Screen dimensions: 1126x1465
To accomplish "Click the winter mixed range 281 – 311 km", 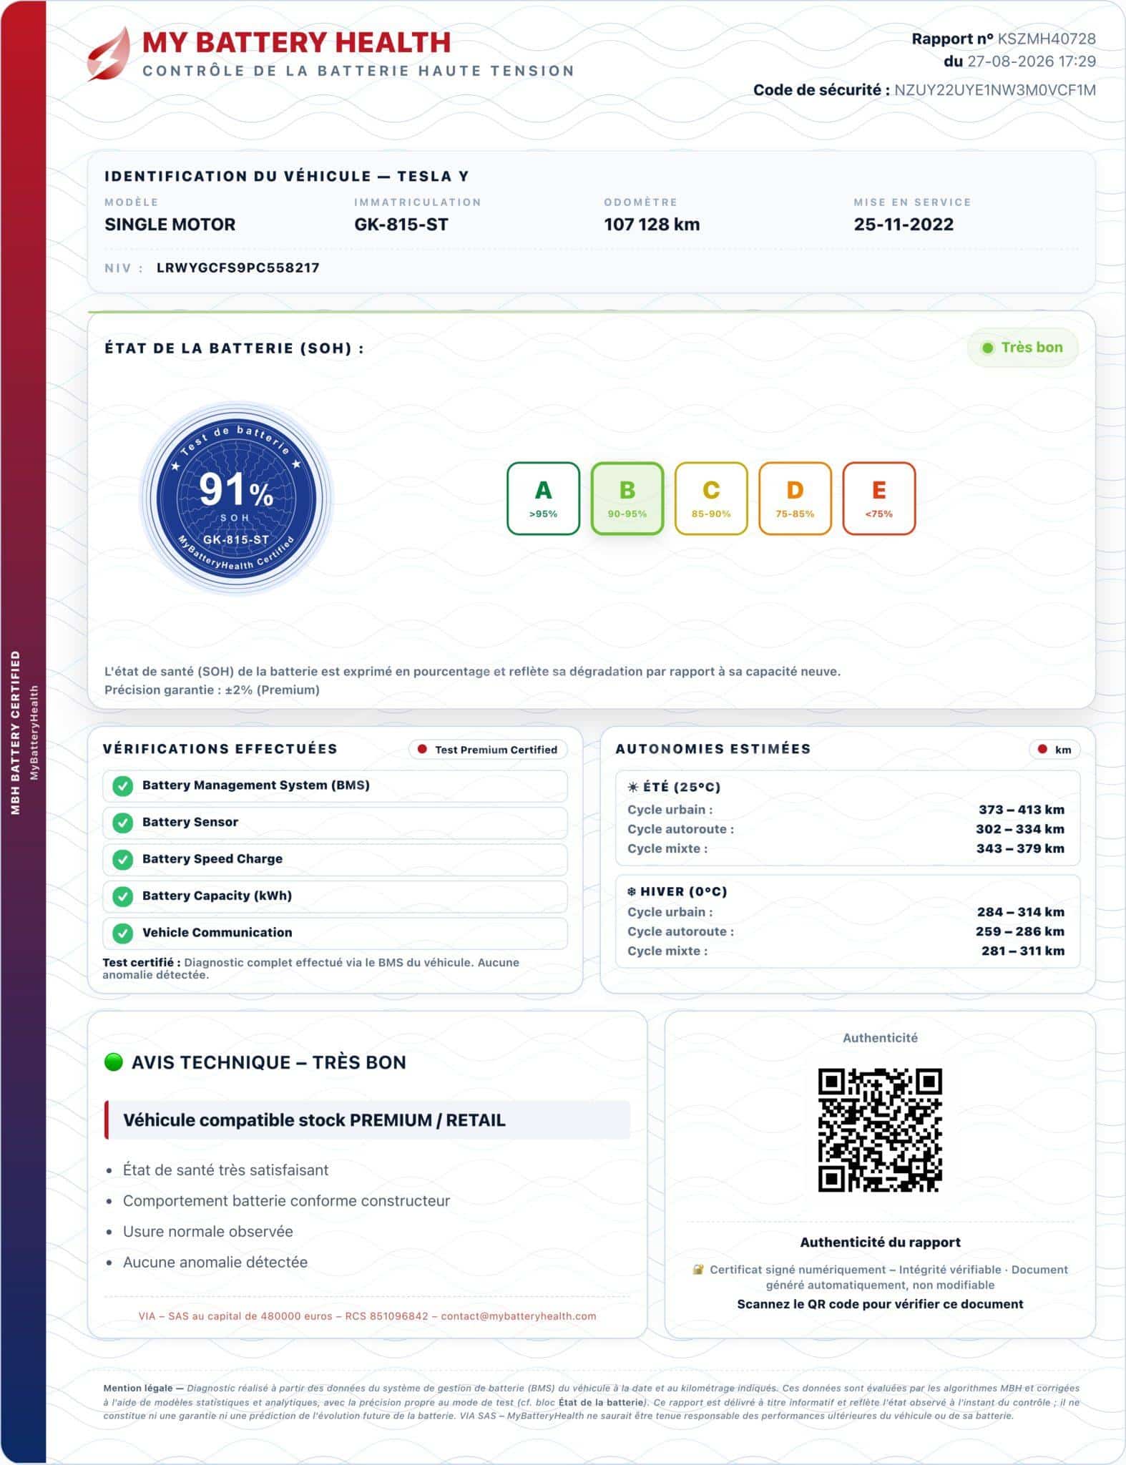I will click(1023, 951).
